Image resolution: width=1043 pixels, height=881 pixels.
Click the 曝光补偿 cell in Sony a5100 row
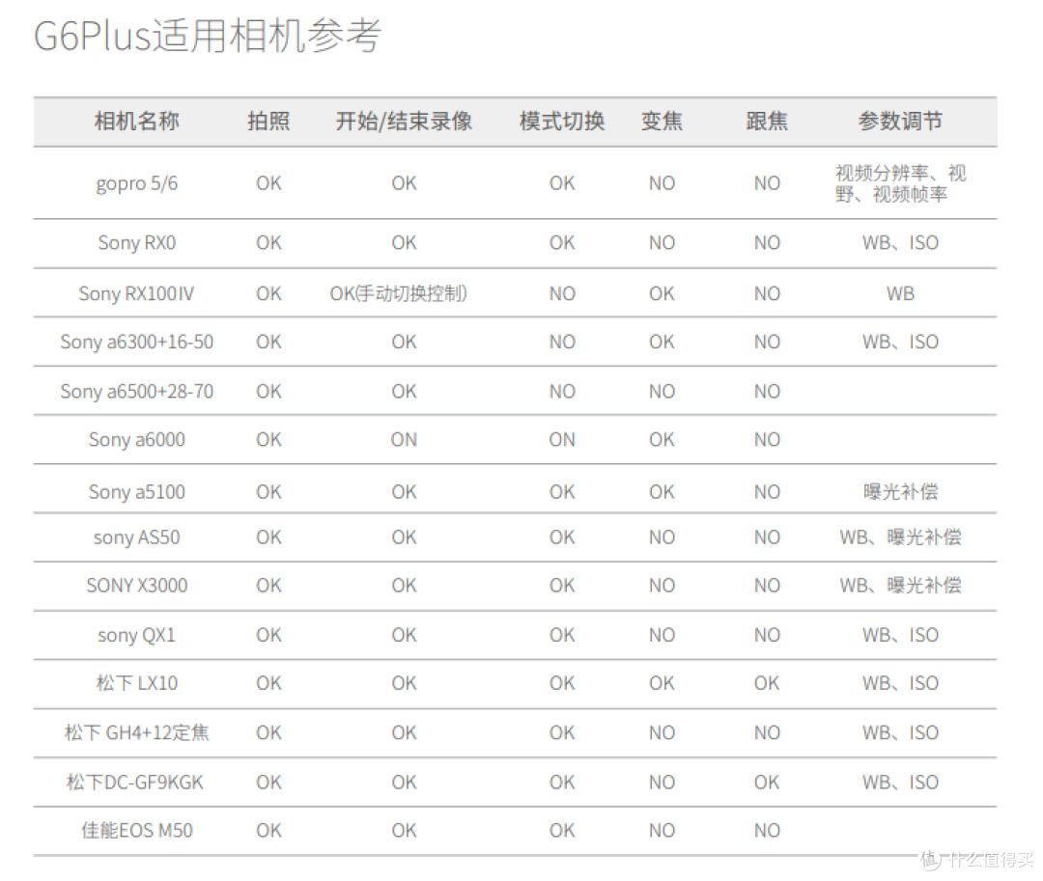[x=900, y=492]
